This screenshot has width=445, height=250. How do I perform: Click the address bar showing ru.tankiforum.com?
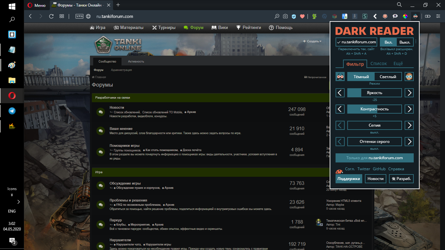[x=115, y=16]
